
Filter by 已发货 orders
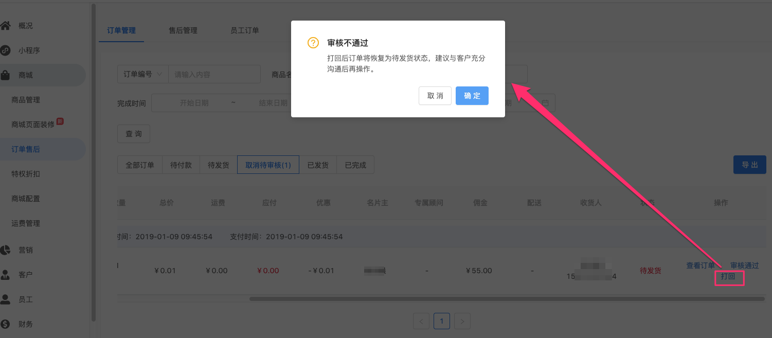click(x=318, y=165)
